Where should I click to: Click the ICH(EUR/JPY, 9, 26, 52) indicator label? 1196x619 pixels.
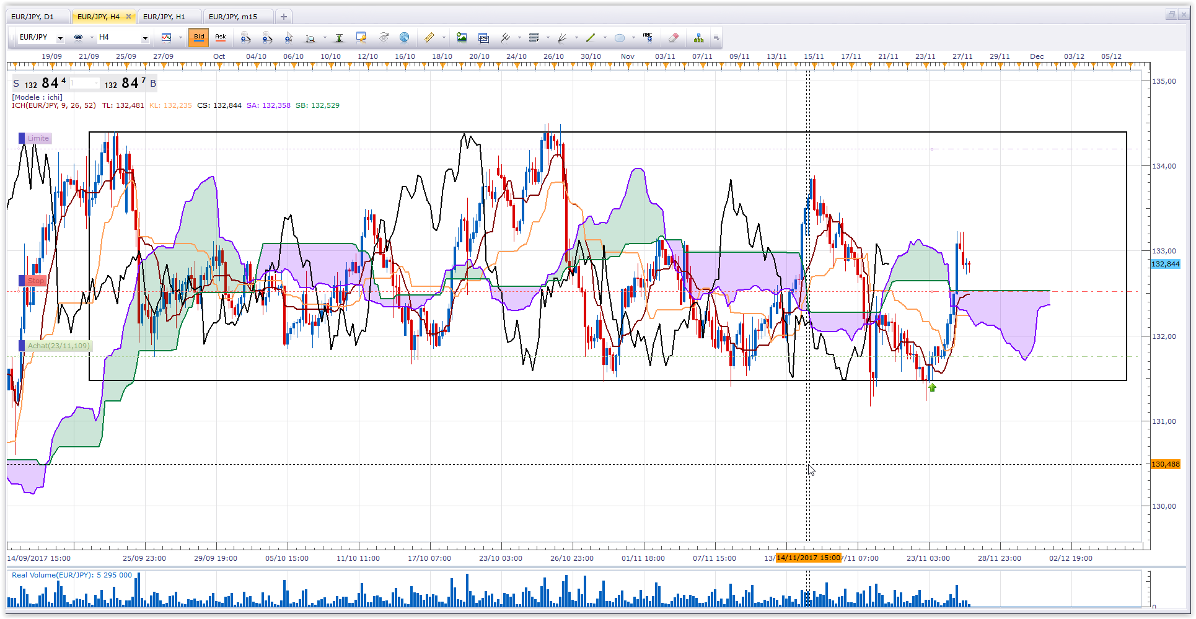pyautogui.click(x=54, y=105)
